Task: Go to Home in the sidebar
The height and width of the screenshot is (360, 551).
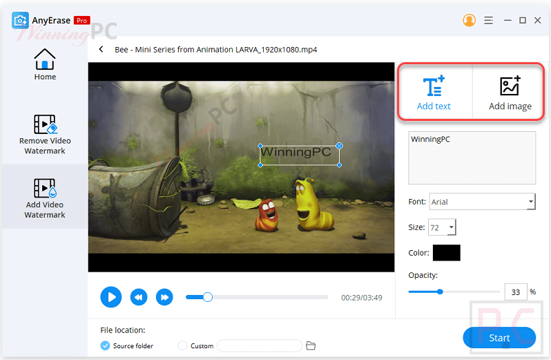Action: pos(45,65)
